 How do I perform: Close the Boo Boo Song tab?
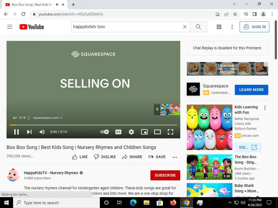tap(63, 5)
